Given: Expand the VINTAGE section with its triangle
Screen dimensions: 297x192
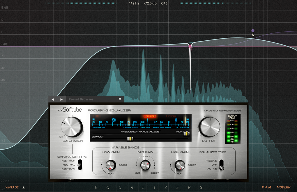Looking at the screenshot, I should [23, 187].
